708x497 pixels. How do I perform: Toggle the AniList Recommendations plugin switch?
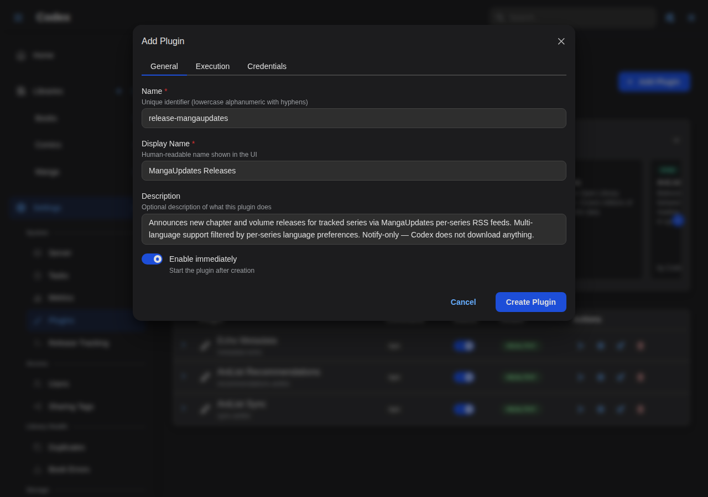(464, 377)
